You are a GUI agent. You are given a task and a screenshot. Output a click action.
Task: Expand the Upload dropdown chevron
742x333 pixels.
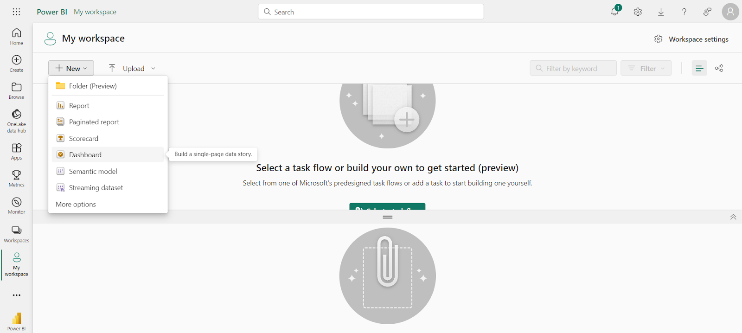point(153,68)
